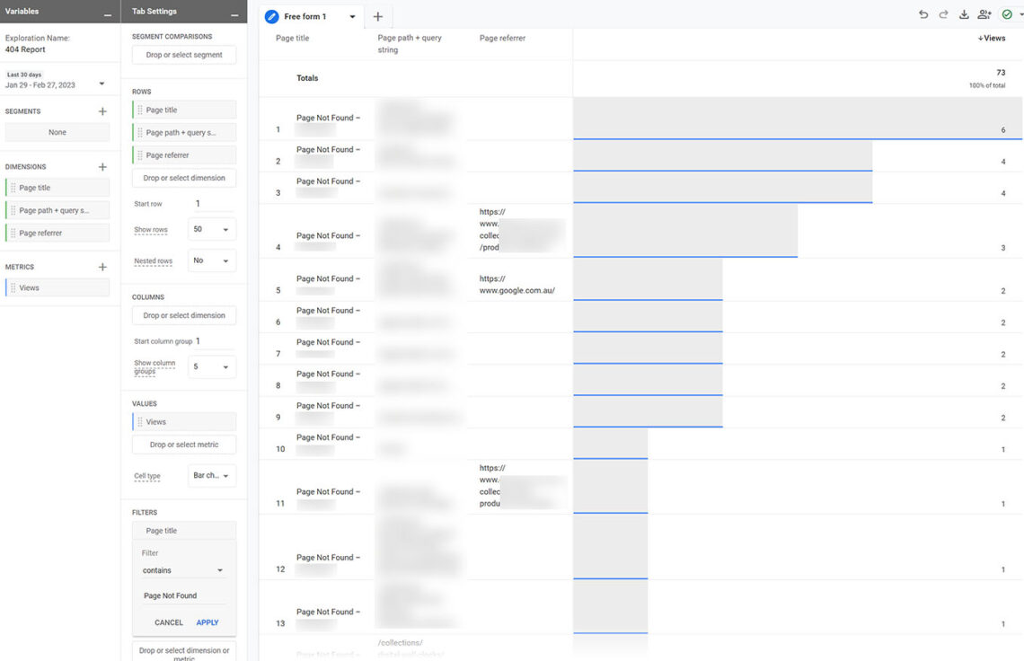Select Page title dimension in Variables

coord(57,188)
